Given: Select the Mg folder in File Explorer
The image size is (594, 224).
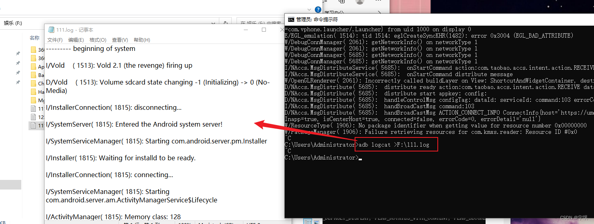Looking at the screenshot, I should click(37, 100).
